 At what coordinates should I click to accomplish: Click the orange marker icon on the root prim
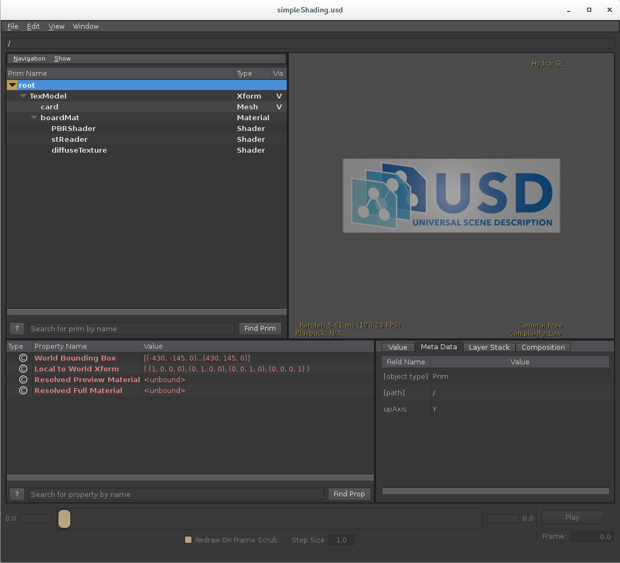pyautogui.click(x=12, y=85)
